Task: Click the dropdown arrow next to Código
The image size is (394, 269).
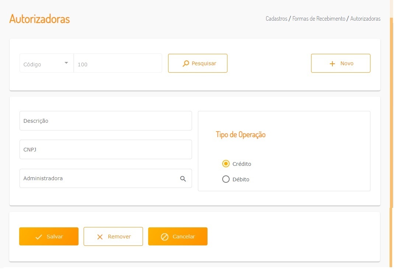Action: coord(66,63)
